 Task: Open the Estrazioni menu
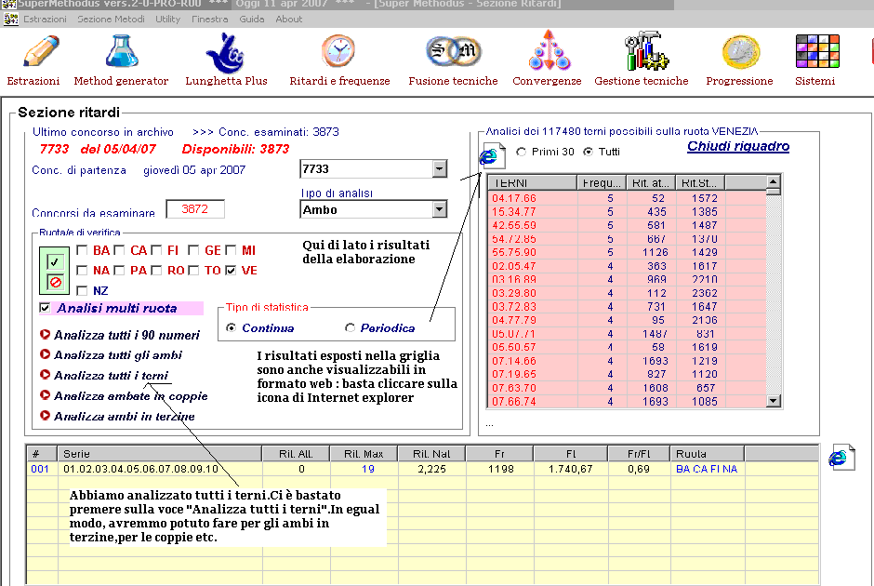point(45,19)
